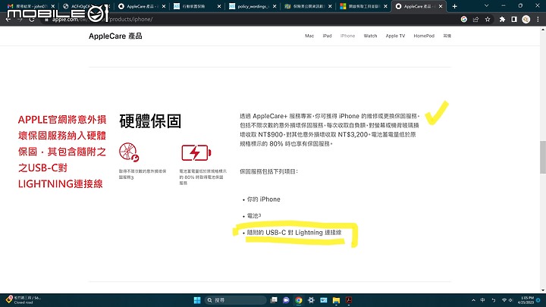Open Adobe Acrobat from the taskbar
The width and height of the screenshot is (546, 307).
349,300
